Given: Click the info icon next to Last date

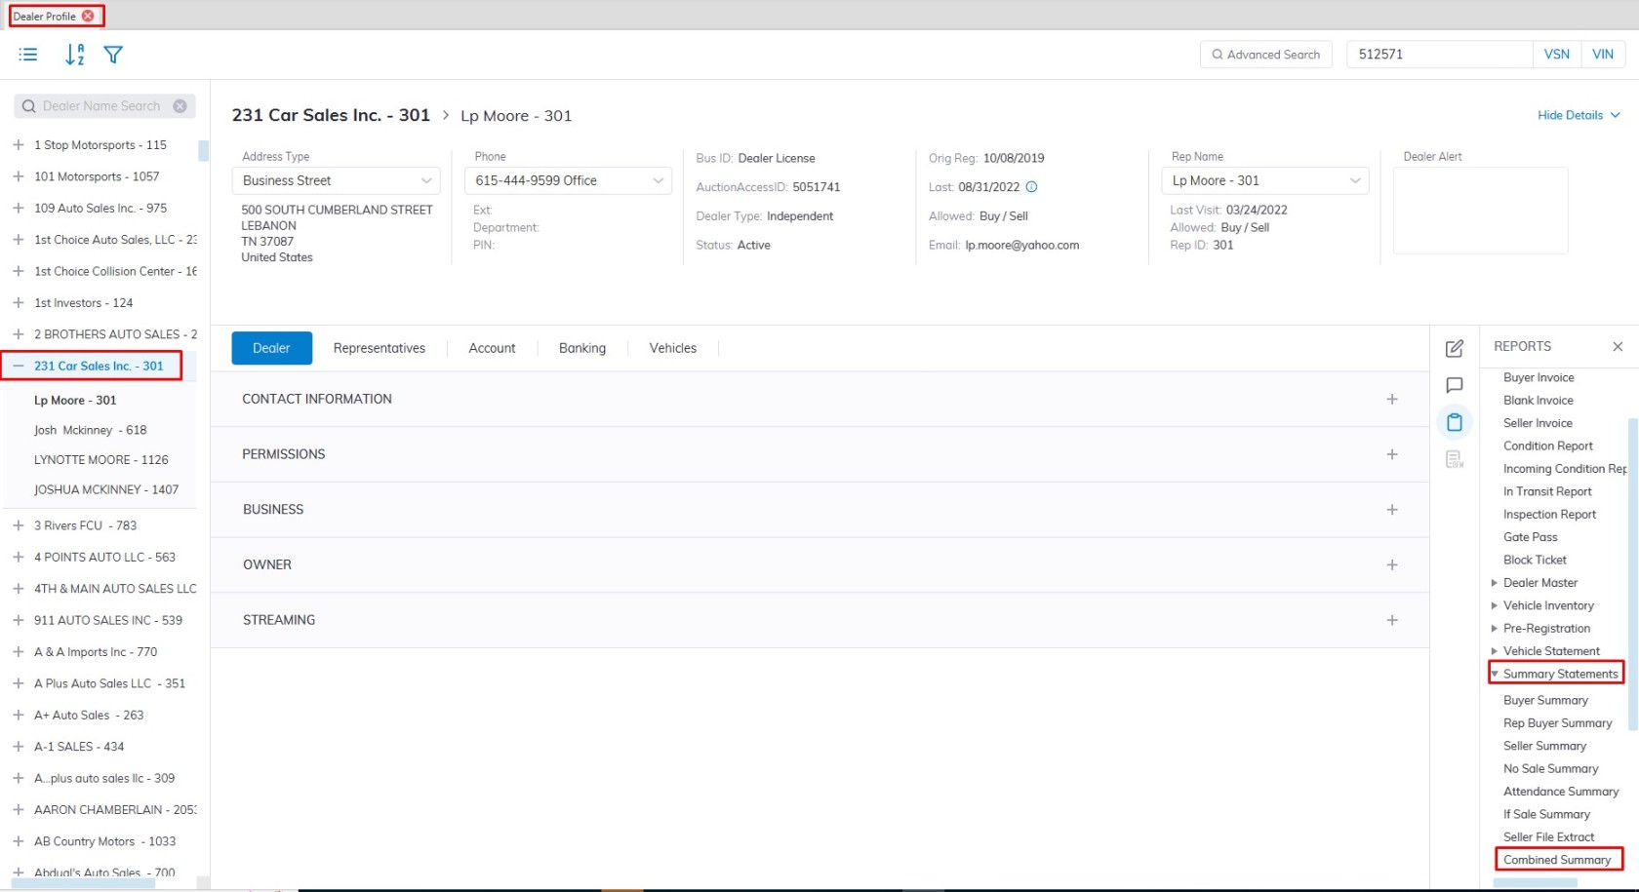Looking at the screenshot, I should [x=1031, y=187].
